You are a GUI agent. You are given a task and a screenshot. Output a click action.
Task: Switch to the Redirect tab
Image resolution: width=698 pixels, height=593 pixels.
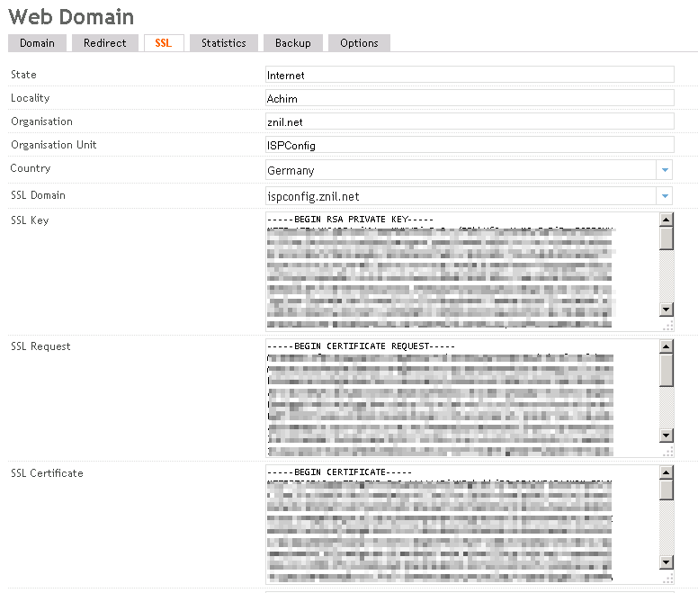(105, 43)
